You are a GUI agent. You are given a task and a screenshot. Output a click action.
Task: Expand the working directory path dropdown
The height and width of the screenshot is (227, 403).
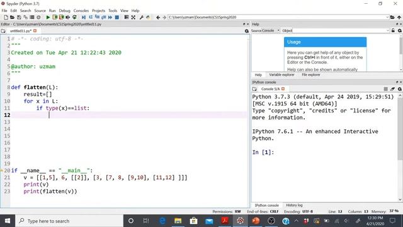387,17
